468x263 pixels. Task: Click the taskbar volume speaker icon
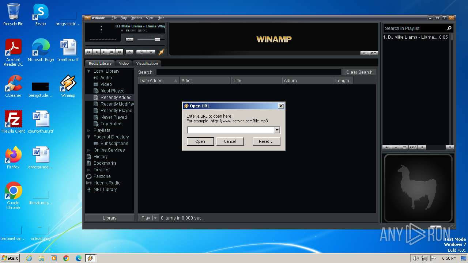click(415, 258)
